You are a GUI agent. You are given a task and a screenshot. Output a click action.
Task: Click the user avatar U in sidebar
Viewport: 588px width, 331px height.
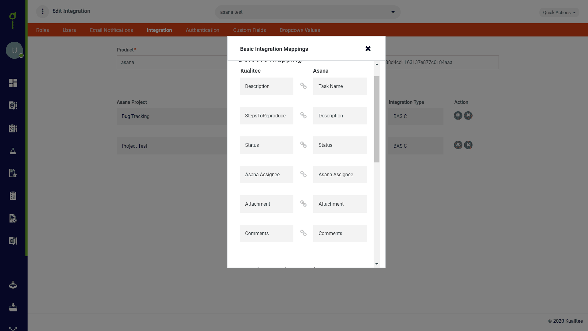14,50
